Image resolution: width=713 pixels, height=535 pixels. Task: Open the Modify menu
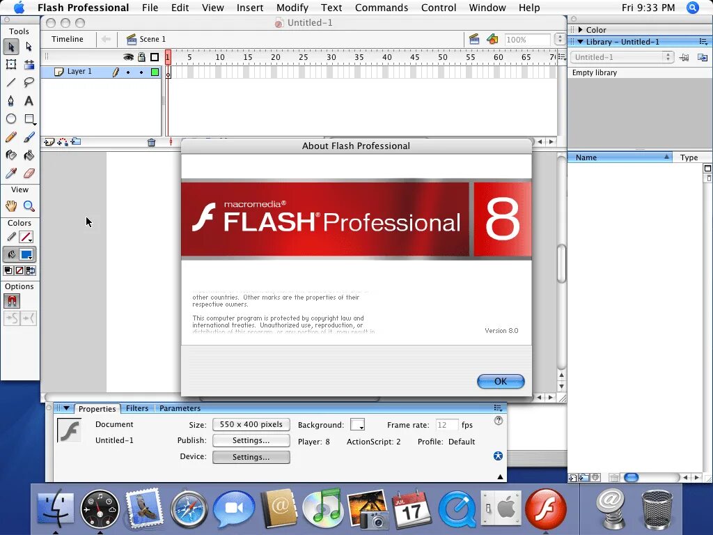[292, 8]
